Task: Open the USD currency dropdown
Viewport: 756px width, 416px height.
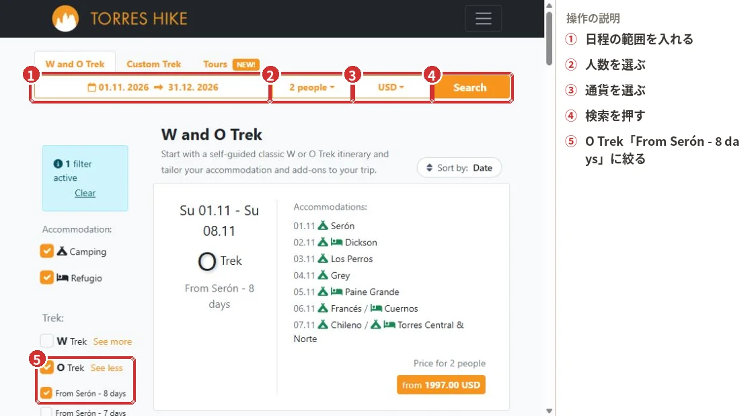Action: pyautogui.click(x=391, y=87)
